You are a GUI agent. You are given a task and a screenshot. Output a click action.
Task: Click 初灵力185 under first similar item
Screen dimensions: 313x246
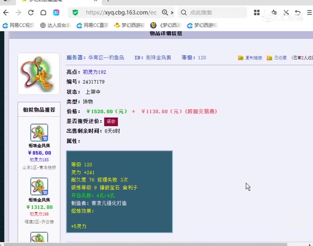39,160
